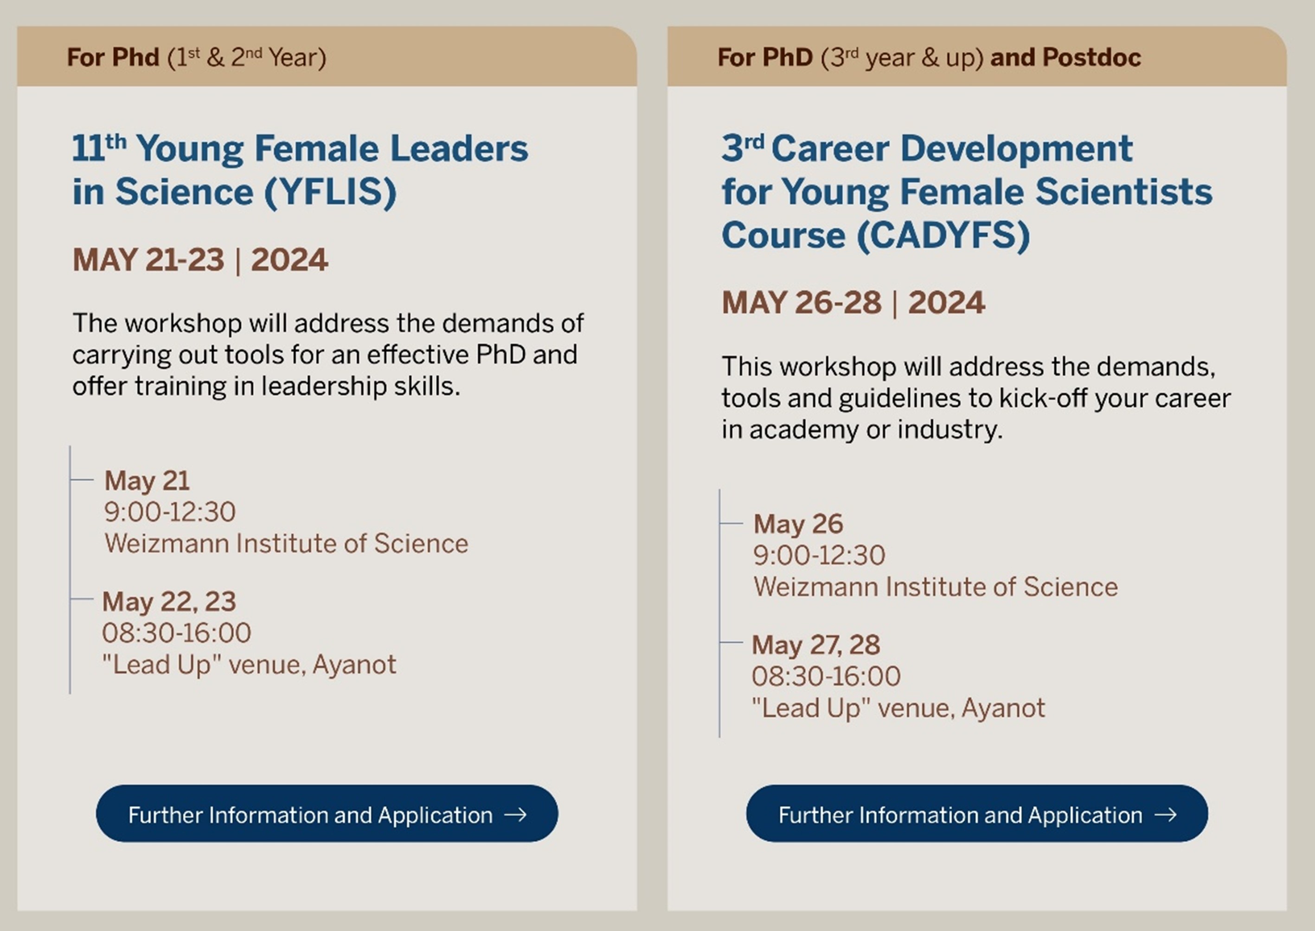Click the MAY 26-28 | 2024 date heading

tap(853, 303)
